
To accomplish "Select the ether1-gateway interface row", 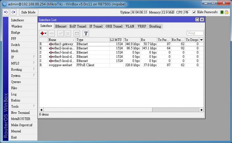I will point(121,44).
